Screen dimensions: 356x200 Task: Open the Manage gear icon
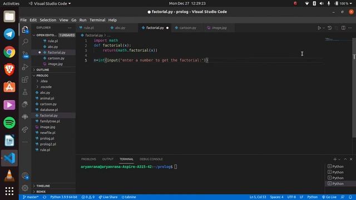[x=25, y=188]
